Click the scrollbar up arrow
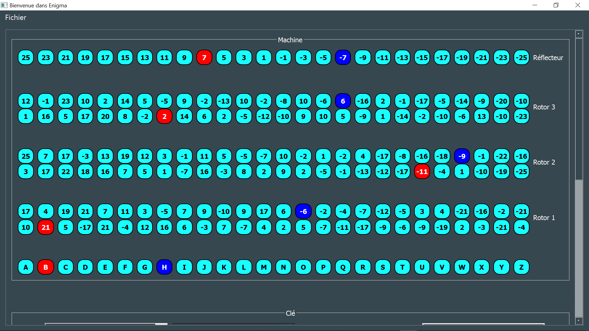The height and width of the screenshot is (331, 589). click(579, 34)
